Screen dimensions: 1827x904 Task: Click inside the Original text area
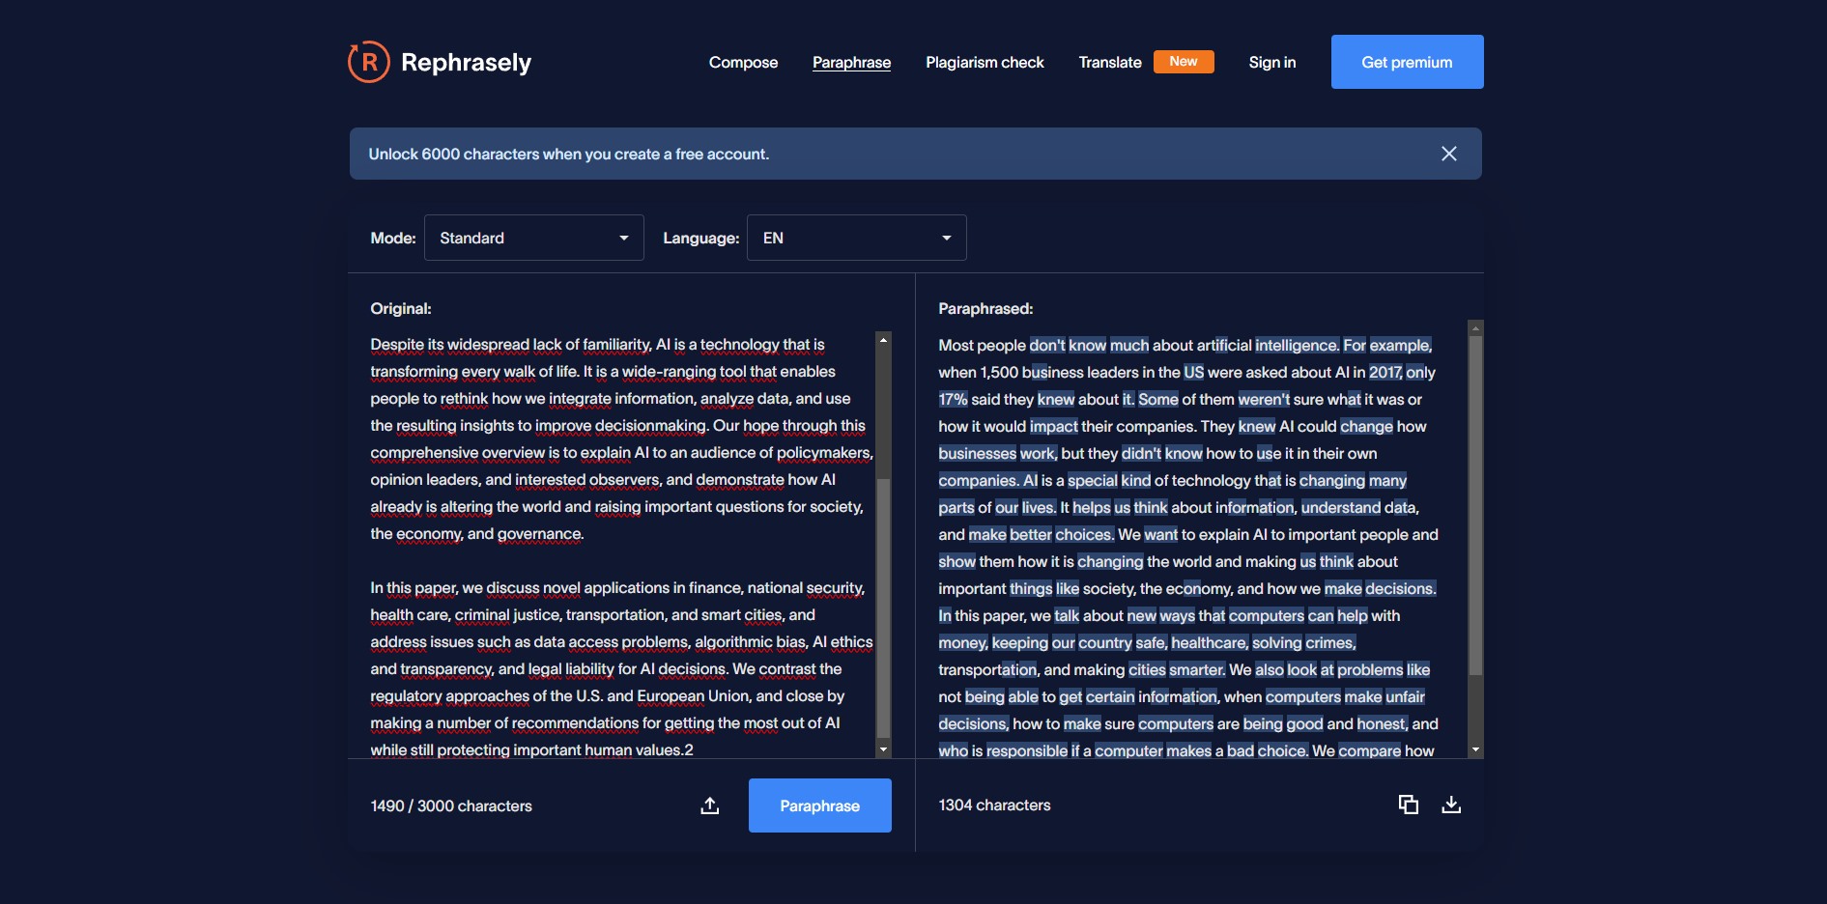[621, 546]
